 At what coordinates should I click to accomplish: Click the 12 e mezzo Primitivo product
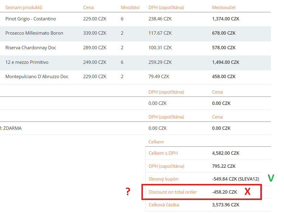[27, 62]
